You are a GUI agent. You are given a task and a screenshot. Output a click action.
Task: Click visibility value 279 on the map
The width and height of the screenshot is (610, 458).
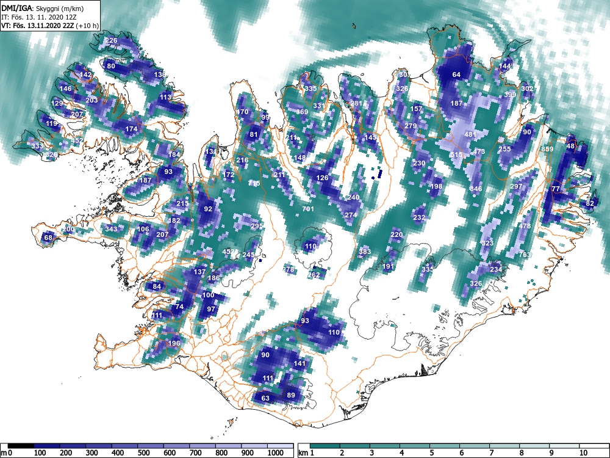click(411, 126)
